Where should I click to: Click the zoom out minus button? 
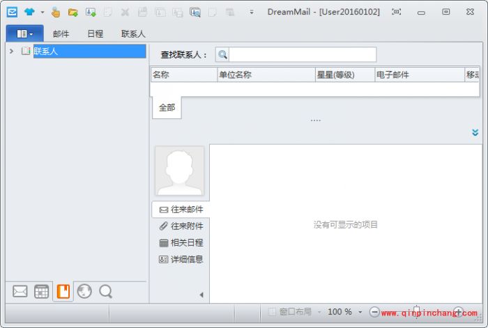point(374,311)
